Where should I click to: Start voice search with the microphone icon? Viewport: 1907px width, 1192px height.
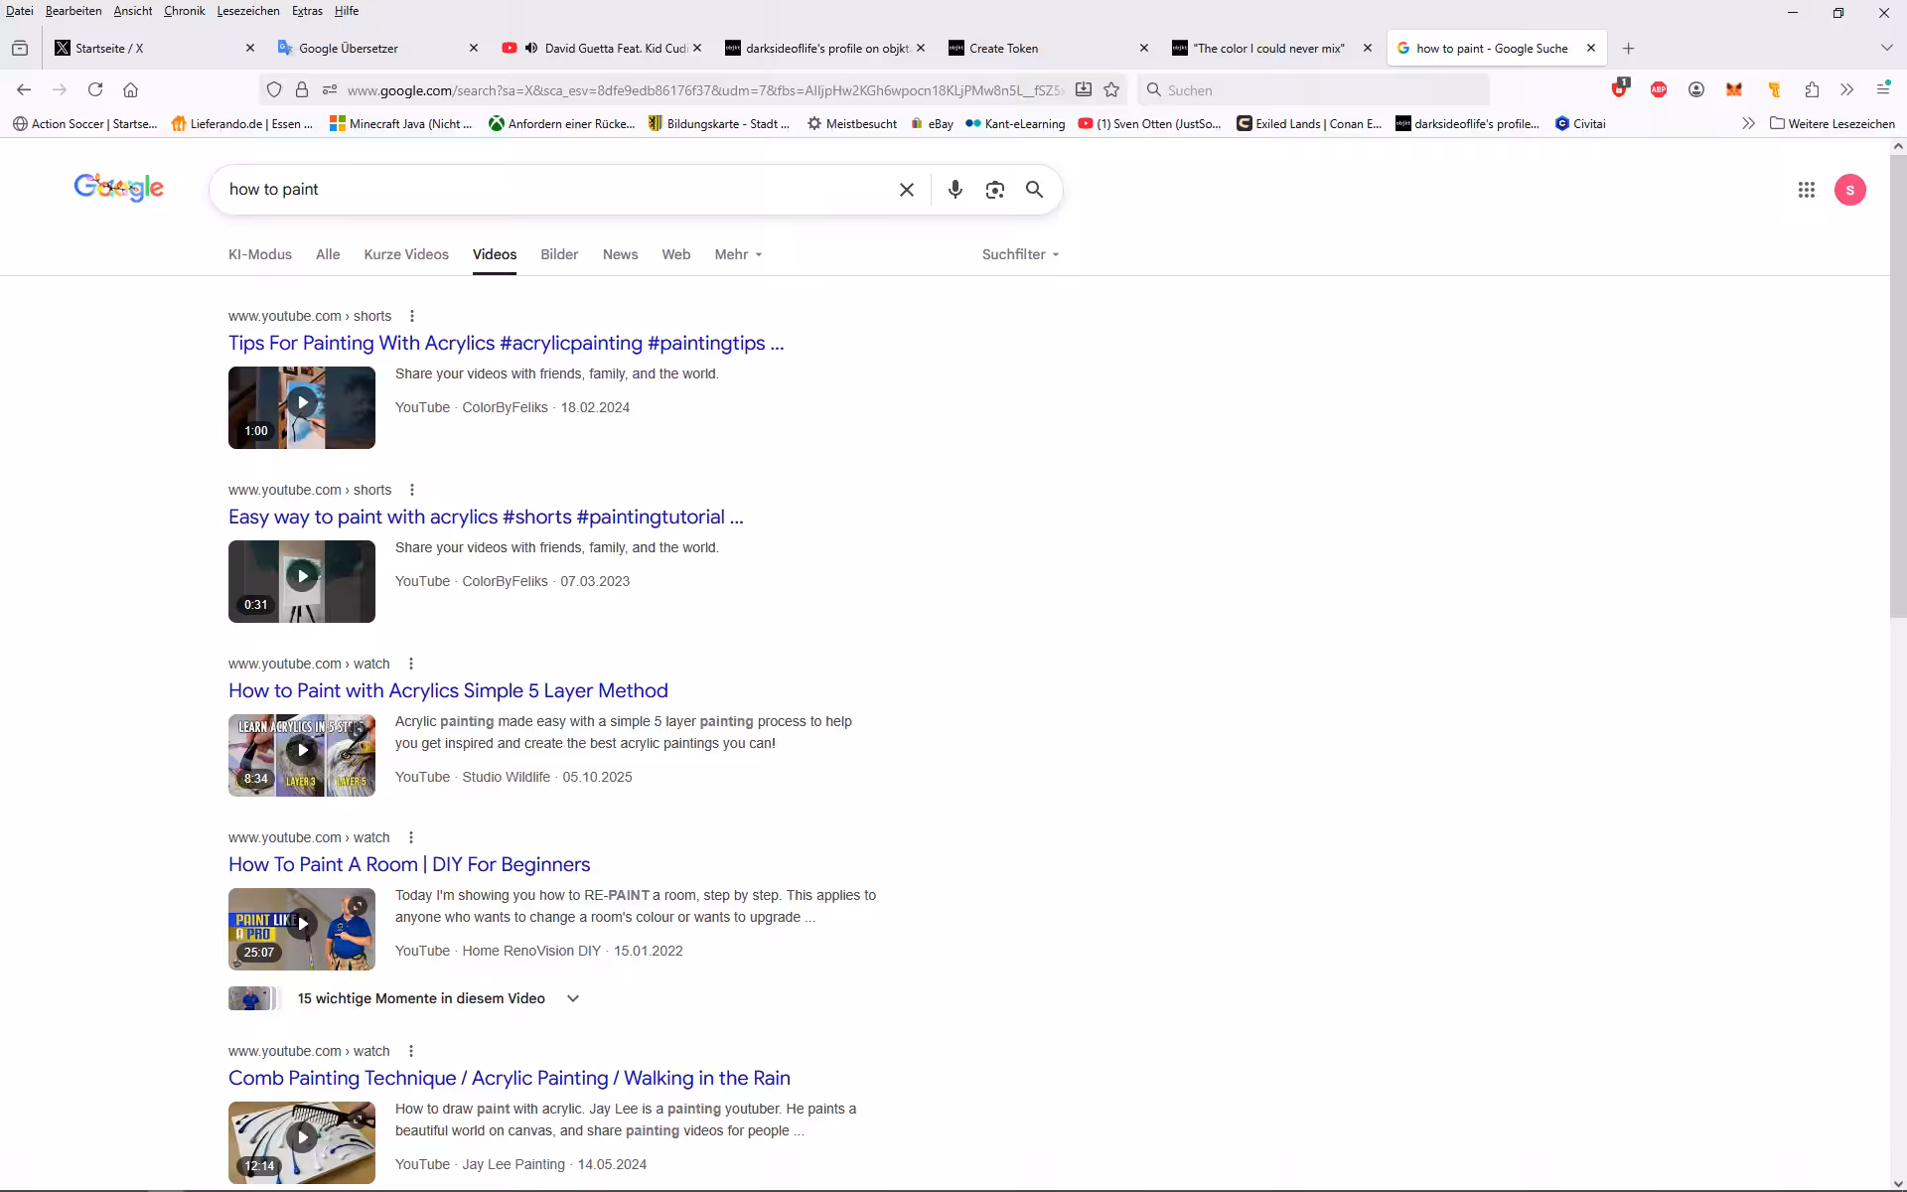click(955, 190)
